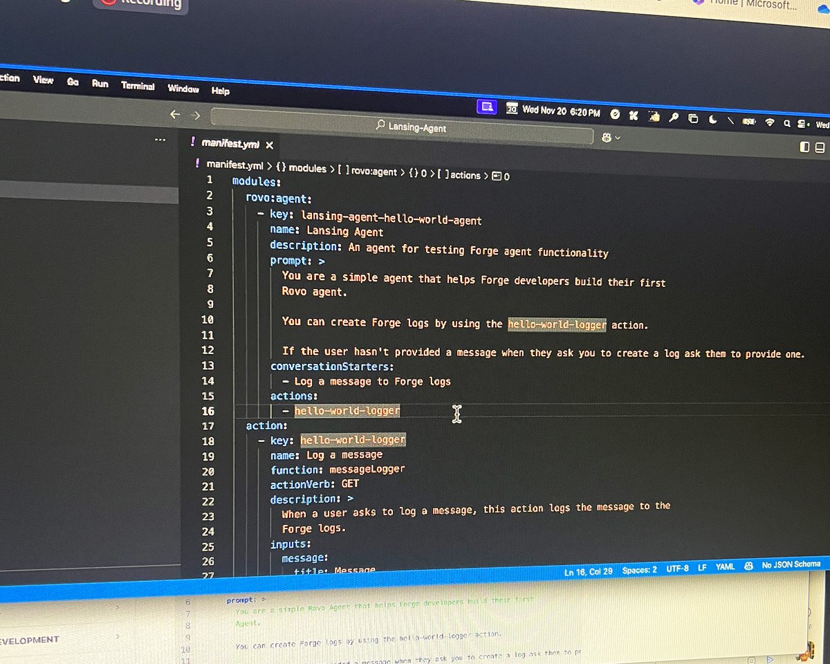The height and width of the screenshot is (664, 830).
Task: Click the pinwheel menu bar icon
Action: 632,115
